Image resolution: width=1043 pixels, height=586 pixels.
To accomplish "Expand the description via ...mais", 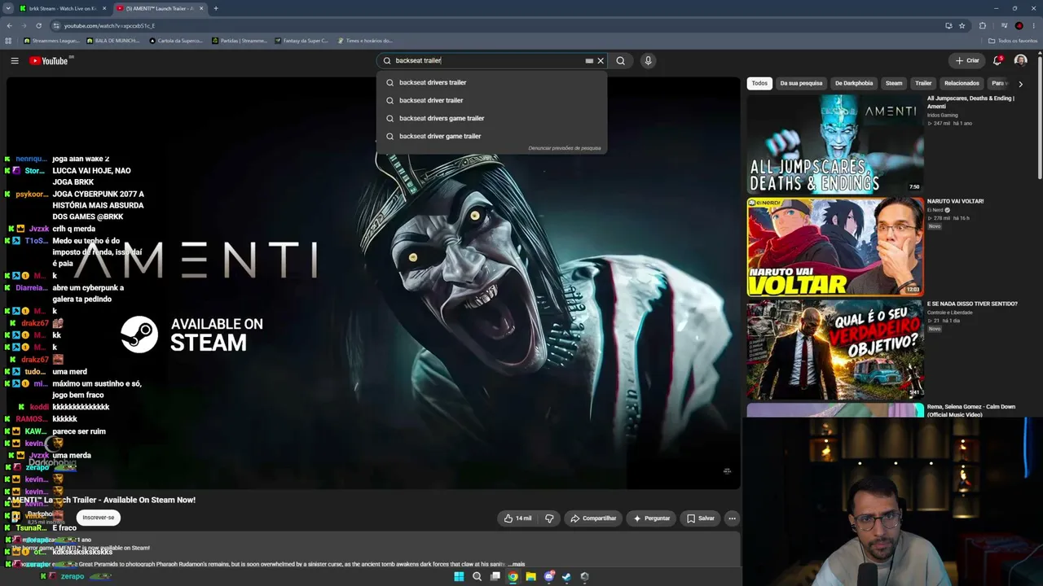I will point(517,564).
